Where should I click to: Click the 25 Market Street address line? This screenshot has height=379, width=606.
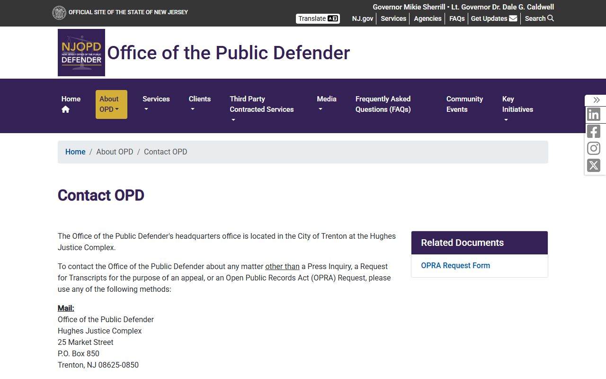click(86, 342)
